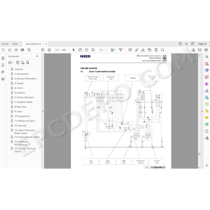This screenshot has width=210, height=210.
Task: Open the Contents bookmark
Action: [x=19, y=69]
